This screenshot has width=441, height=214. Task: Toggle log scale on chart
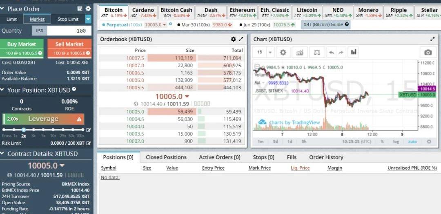click(396, 141)
